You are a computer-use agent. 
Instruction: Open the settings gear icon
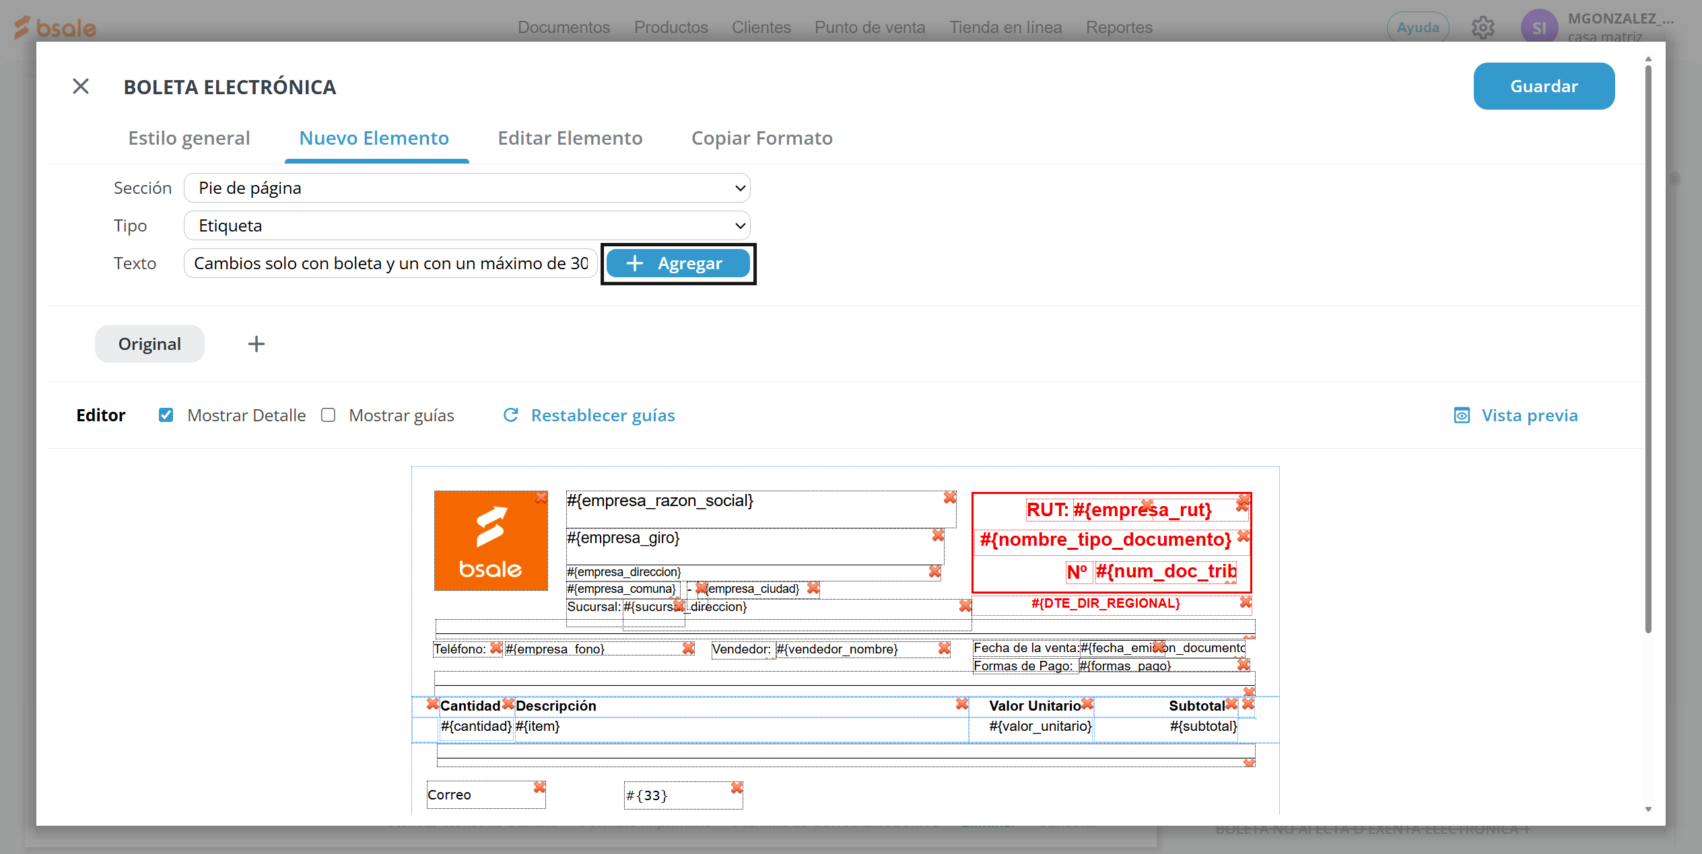click(1483, 28)
